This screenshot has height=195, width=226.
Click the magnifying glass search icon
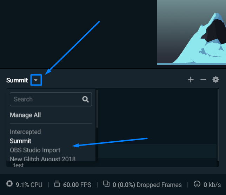(85, 99)
